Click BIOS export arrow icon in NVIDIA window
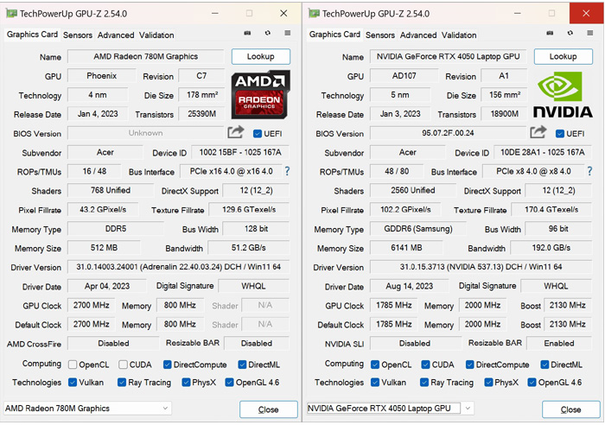605x425 pixels. (x=538, y=133)
